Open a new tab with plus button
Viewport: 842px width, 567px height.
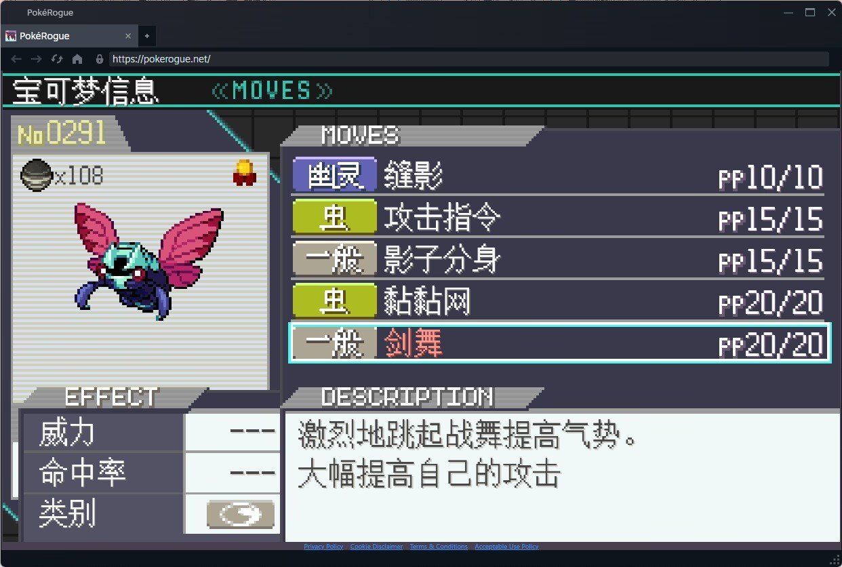[x=146, y=36]
